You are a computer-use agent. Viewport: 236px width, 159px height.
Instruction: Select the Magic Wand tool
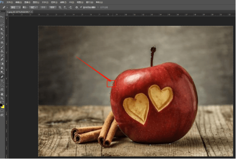click(2, 30)
